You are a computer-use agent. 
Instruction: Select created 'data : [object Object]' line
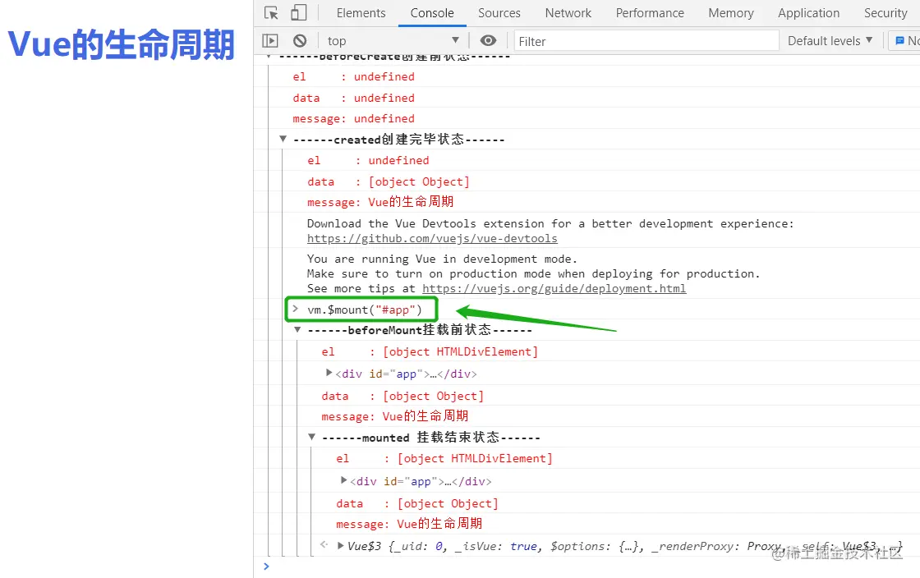pyautogui.click(x=389, y=181)
